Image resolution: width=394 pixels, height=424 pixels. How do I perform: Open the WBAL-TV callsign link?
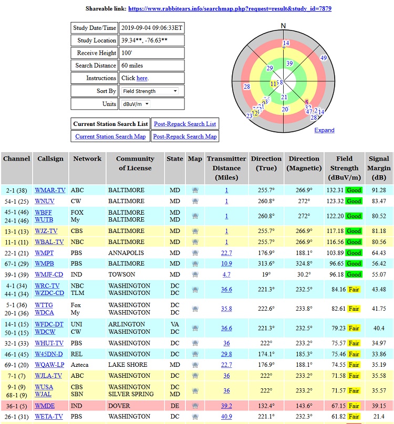click(49, 242)
